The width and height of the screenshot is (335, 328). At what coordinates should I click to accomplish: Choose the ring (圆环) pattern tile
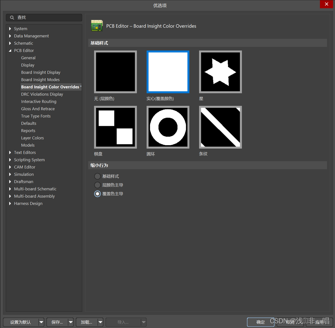coord(168,127)
